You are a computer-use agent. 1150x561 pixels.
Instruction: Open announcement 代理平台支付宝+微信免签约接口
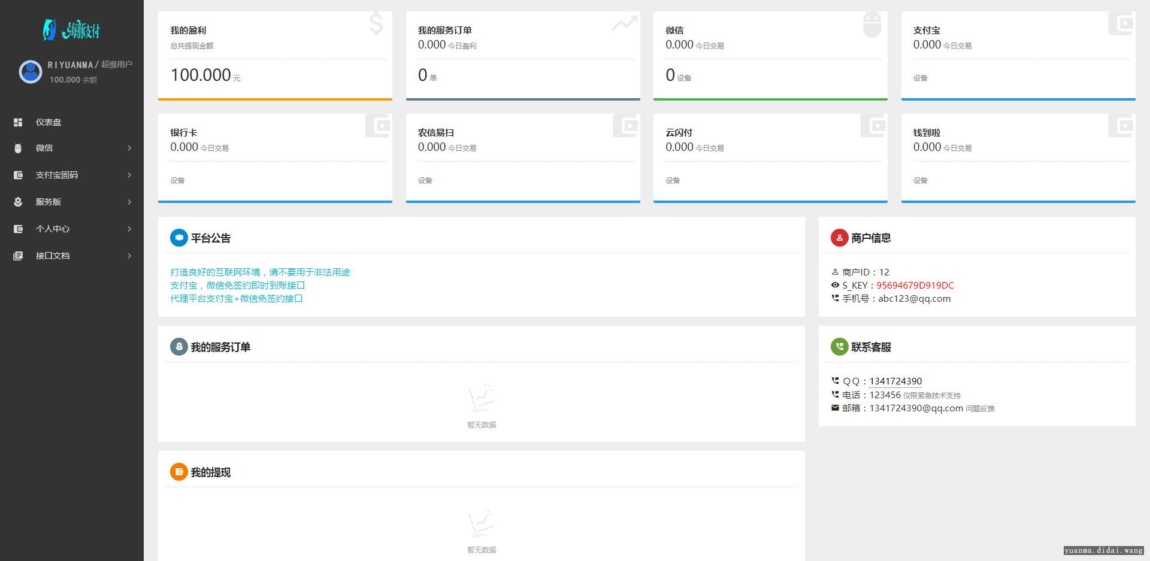[237, 298]
